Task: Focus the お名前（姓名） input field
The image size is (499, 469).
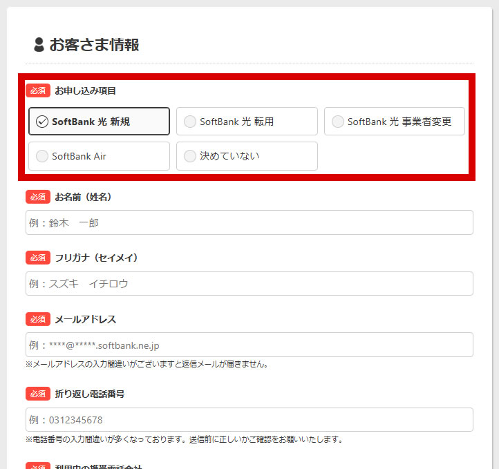Action: (x=249, y=223)
